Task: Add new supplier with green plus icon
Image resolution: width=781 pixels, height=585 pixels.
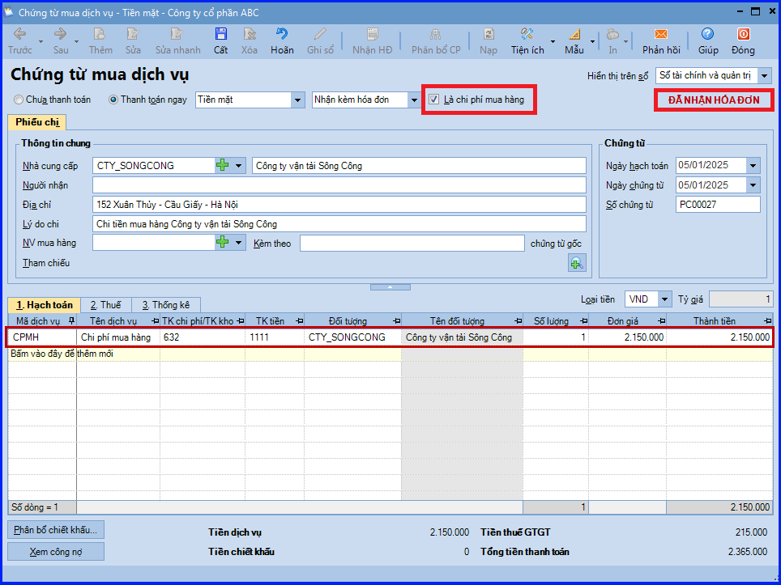Action: pos(223,166)
